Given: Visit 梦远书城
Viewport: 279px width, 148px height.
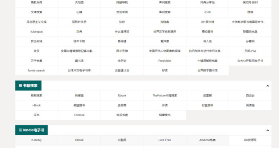Looking at the screenshot, I should [37, 41].
